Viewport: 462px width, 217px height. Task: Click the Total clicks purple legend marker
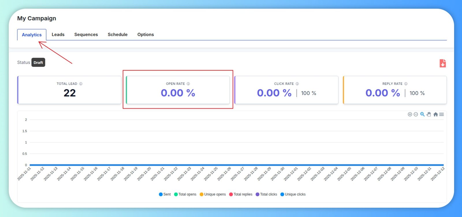coord(258,194)
